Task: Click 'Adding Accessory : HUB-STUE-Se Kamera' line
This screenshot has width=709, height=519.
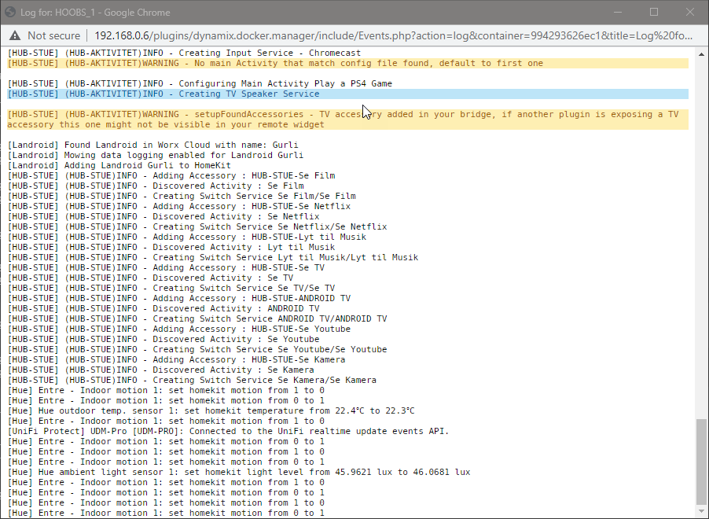Action: click(176, 359)
